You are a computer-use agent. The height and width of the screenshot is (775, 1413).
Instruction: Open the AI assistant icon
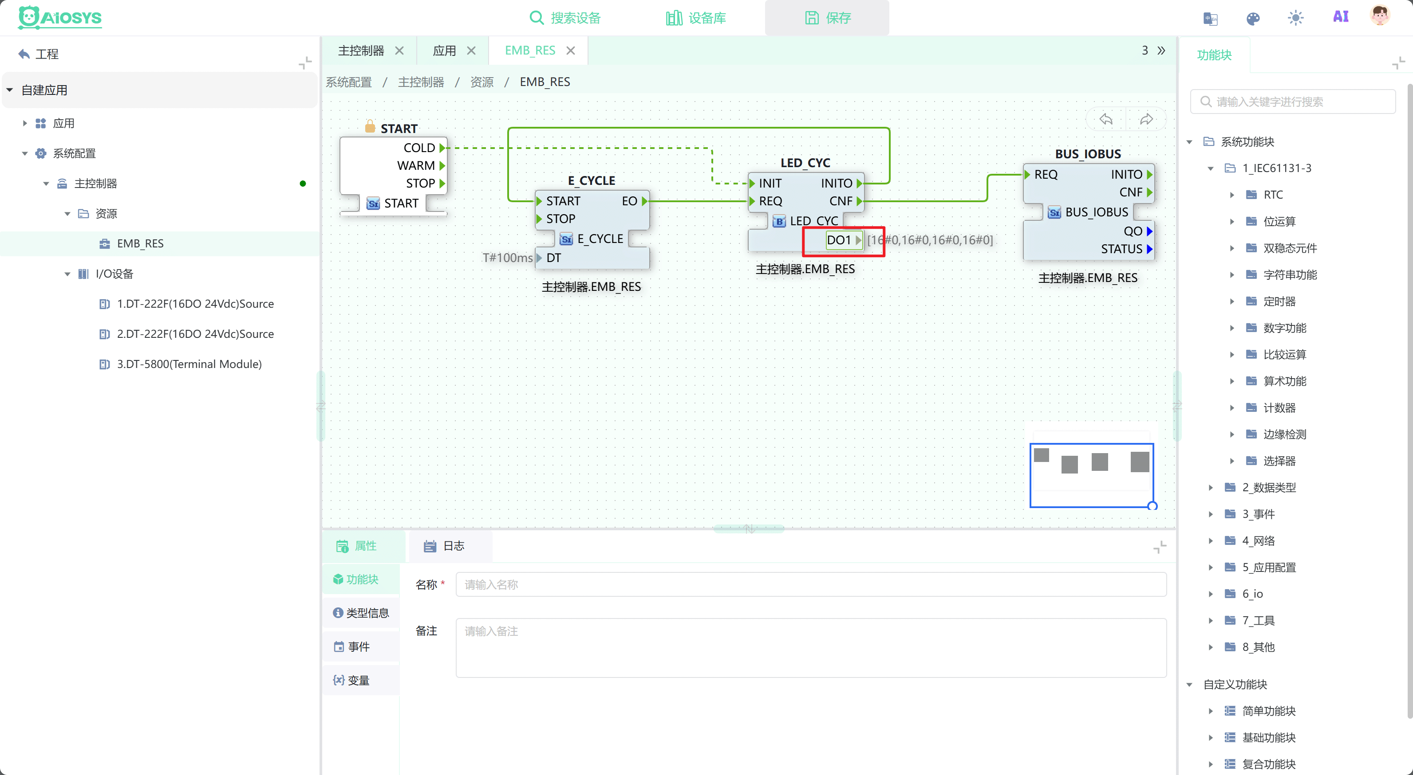coord(1341,16)
